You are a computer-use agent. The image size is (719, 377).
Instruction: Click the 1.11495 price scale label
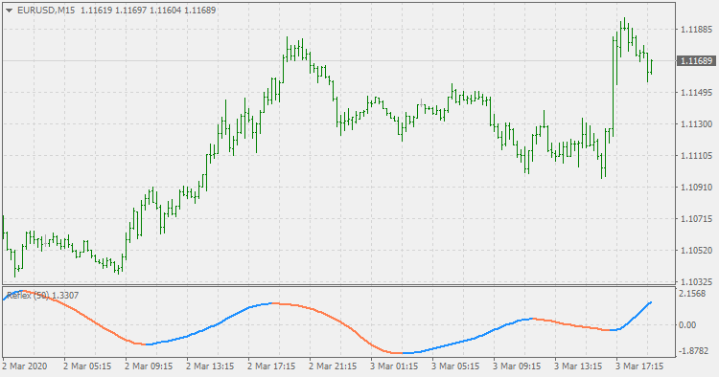pyautogui.click(x=697, y=93)
